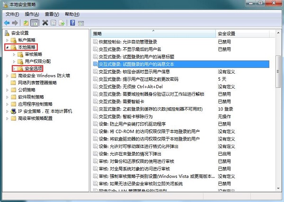The width and height of the screenshot is (284, 202).
Task: Open the 操作(A) menu
Action: pyautogui.click(x=32, y=14)
